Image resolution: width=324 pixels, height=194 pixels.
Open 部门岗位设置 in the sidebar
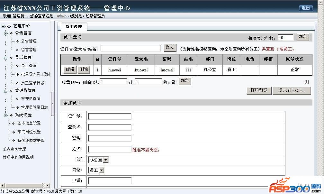[29, 132]
